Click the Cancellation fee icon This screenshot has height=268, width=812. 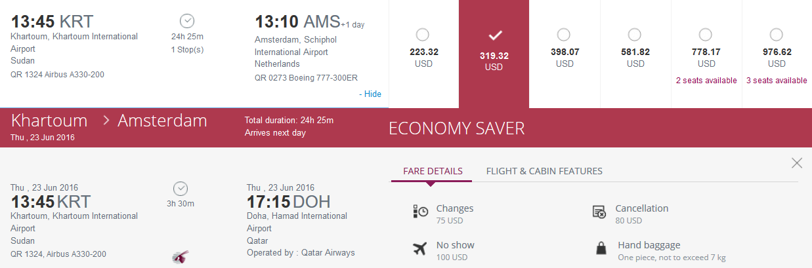pos(599,211)
